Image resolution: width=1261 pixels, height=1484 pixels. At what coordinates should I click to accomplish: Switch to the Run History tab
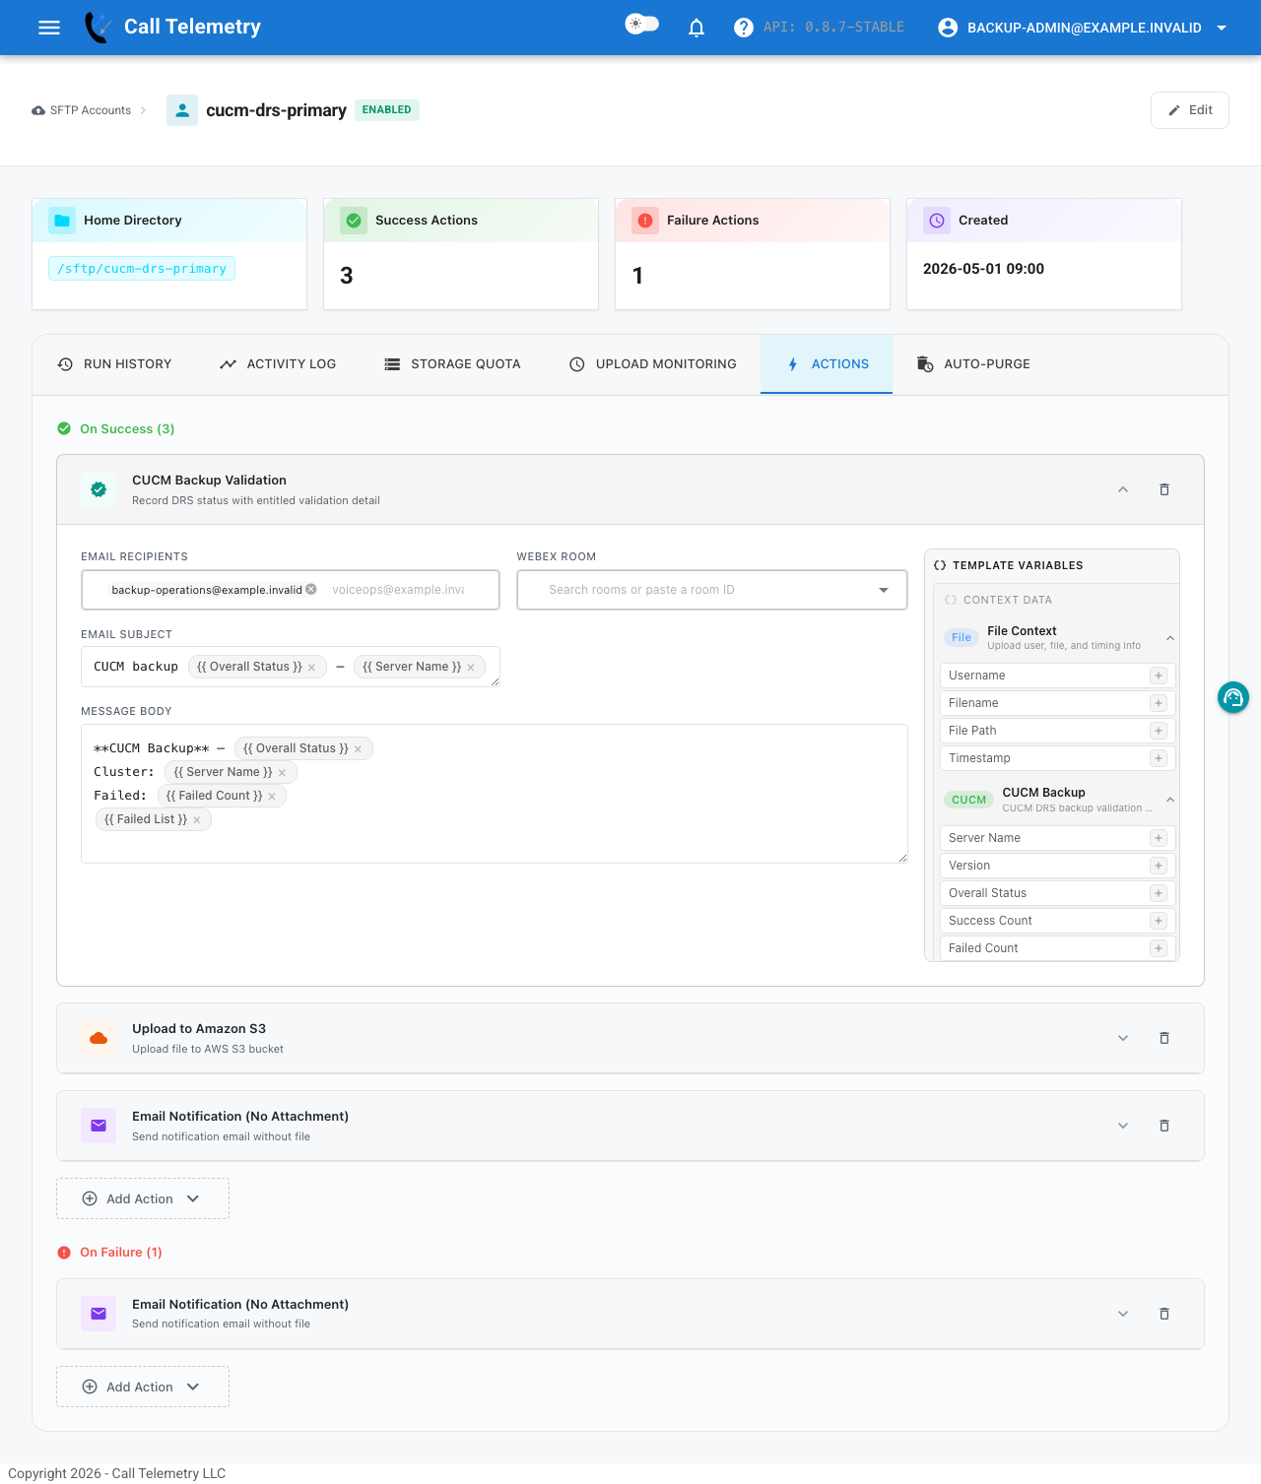click(x=114, y=364)
